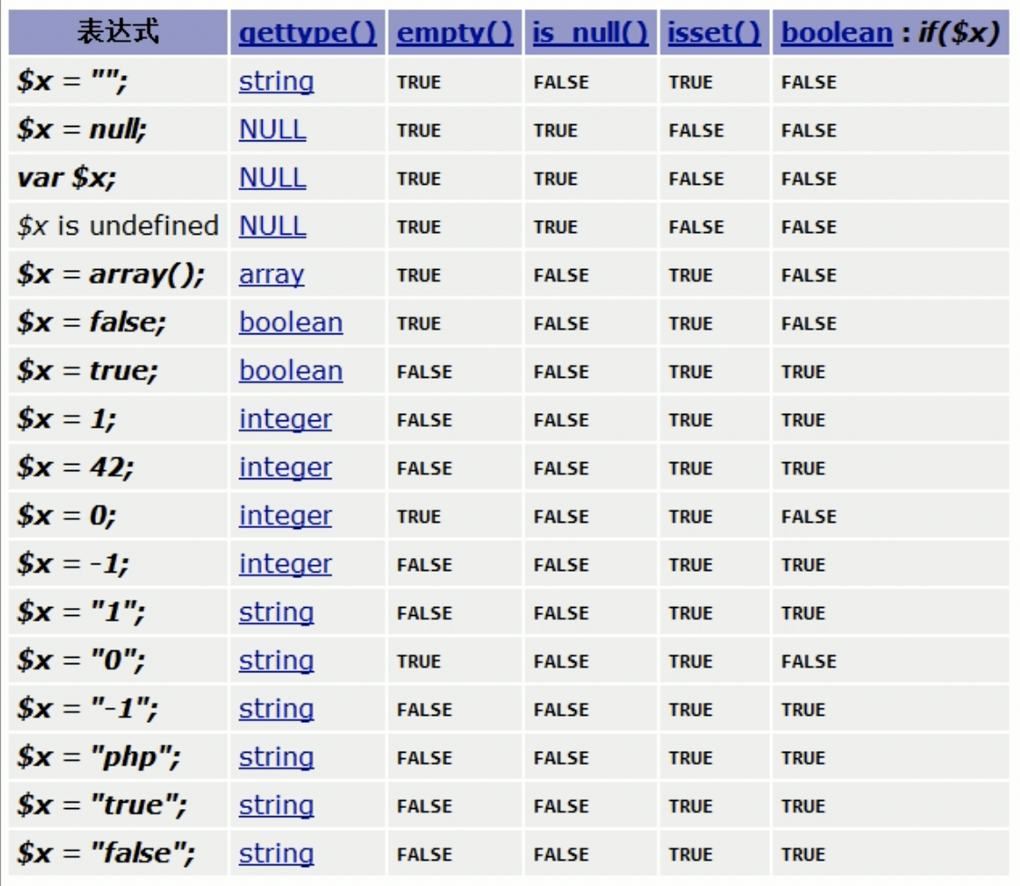Click the NULL link in the var $x row

(272, 178)
